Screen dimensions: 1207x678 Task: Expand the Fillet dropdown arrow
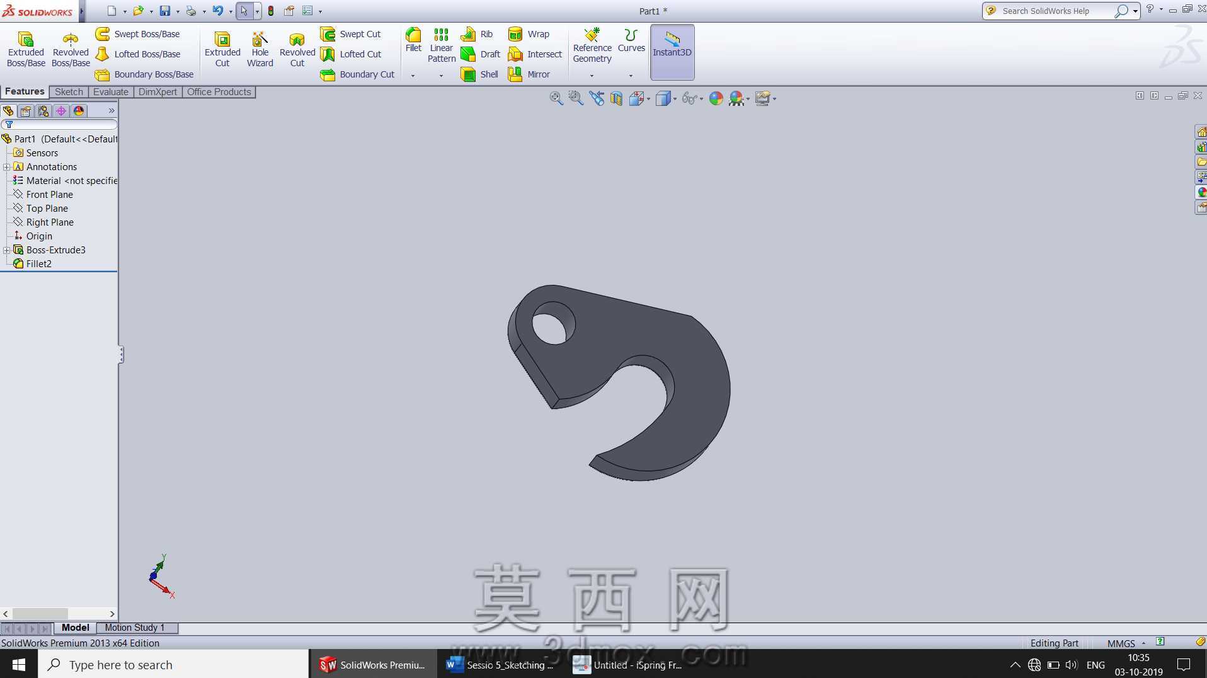pos(413,76)
